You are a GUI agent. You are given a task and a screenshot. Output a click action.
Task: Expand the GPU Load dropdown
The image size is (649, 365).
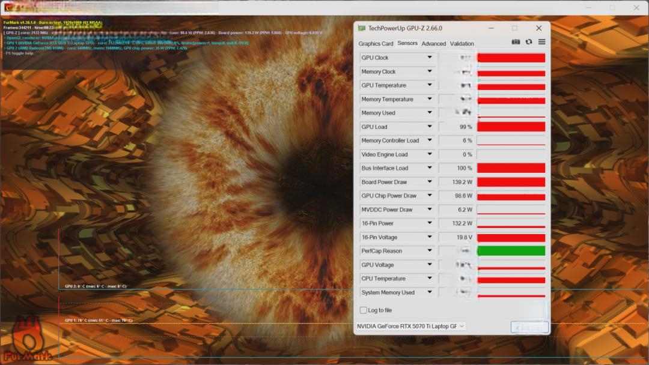click(430, 127)
